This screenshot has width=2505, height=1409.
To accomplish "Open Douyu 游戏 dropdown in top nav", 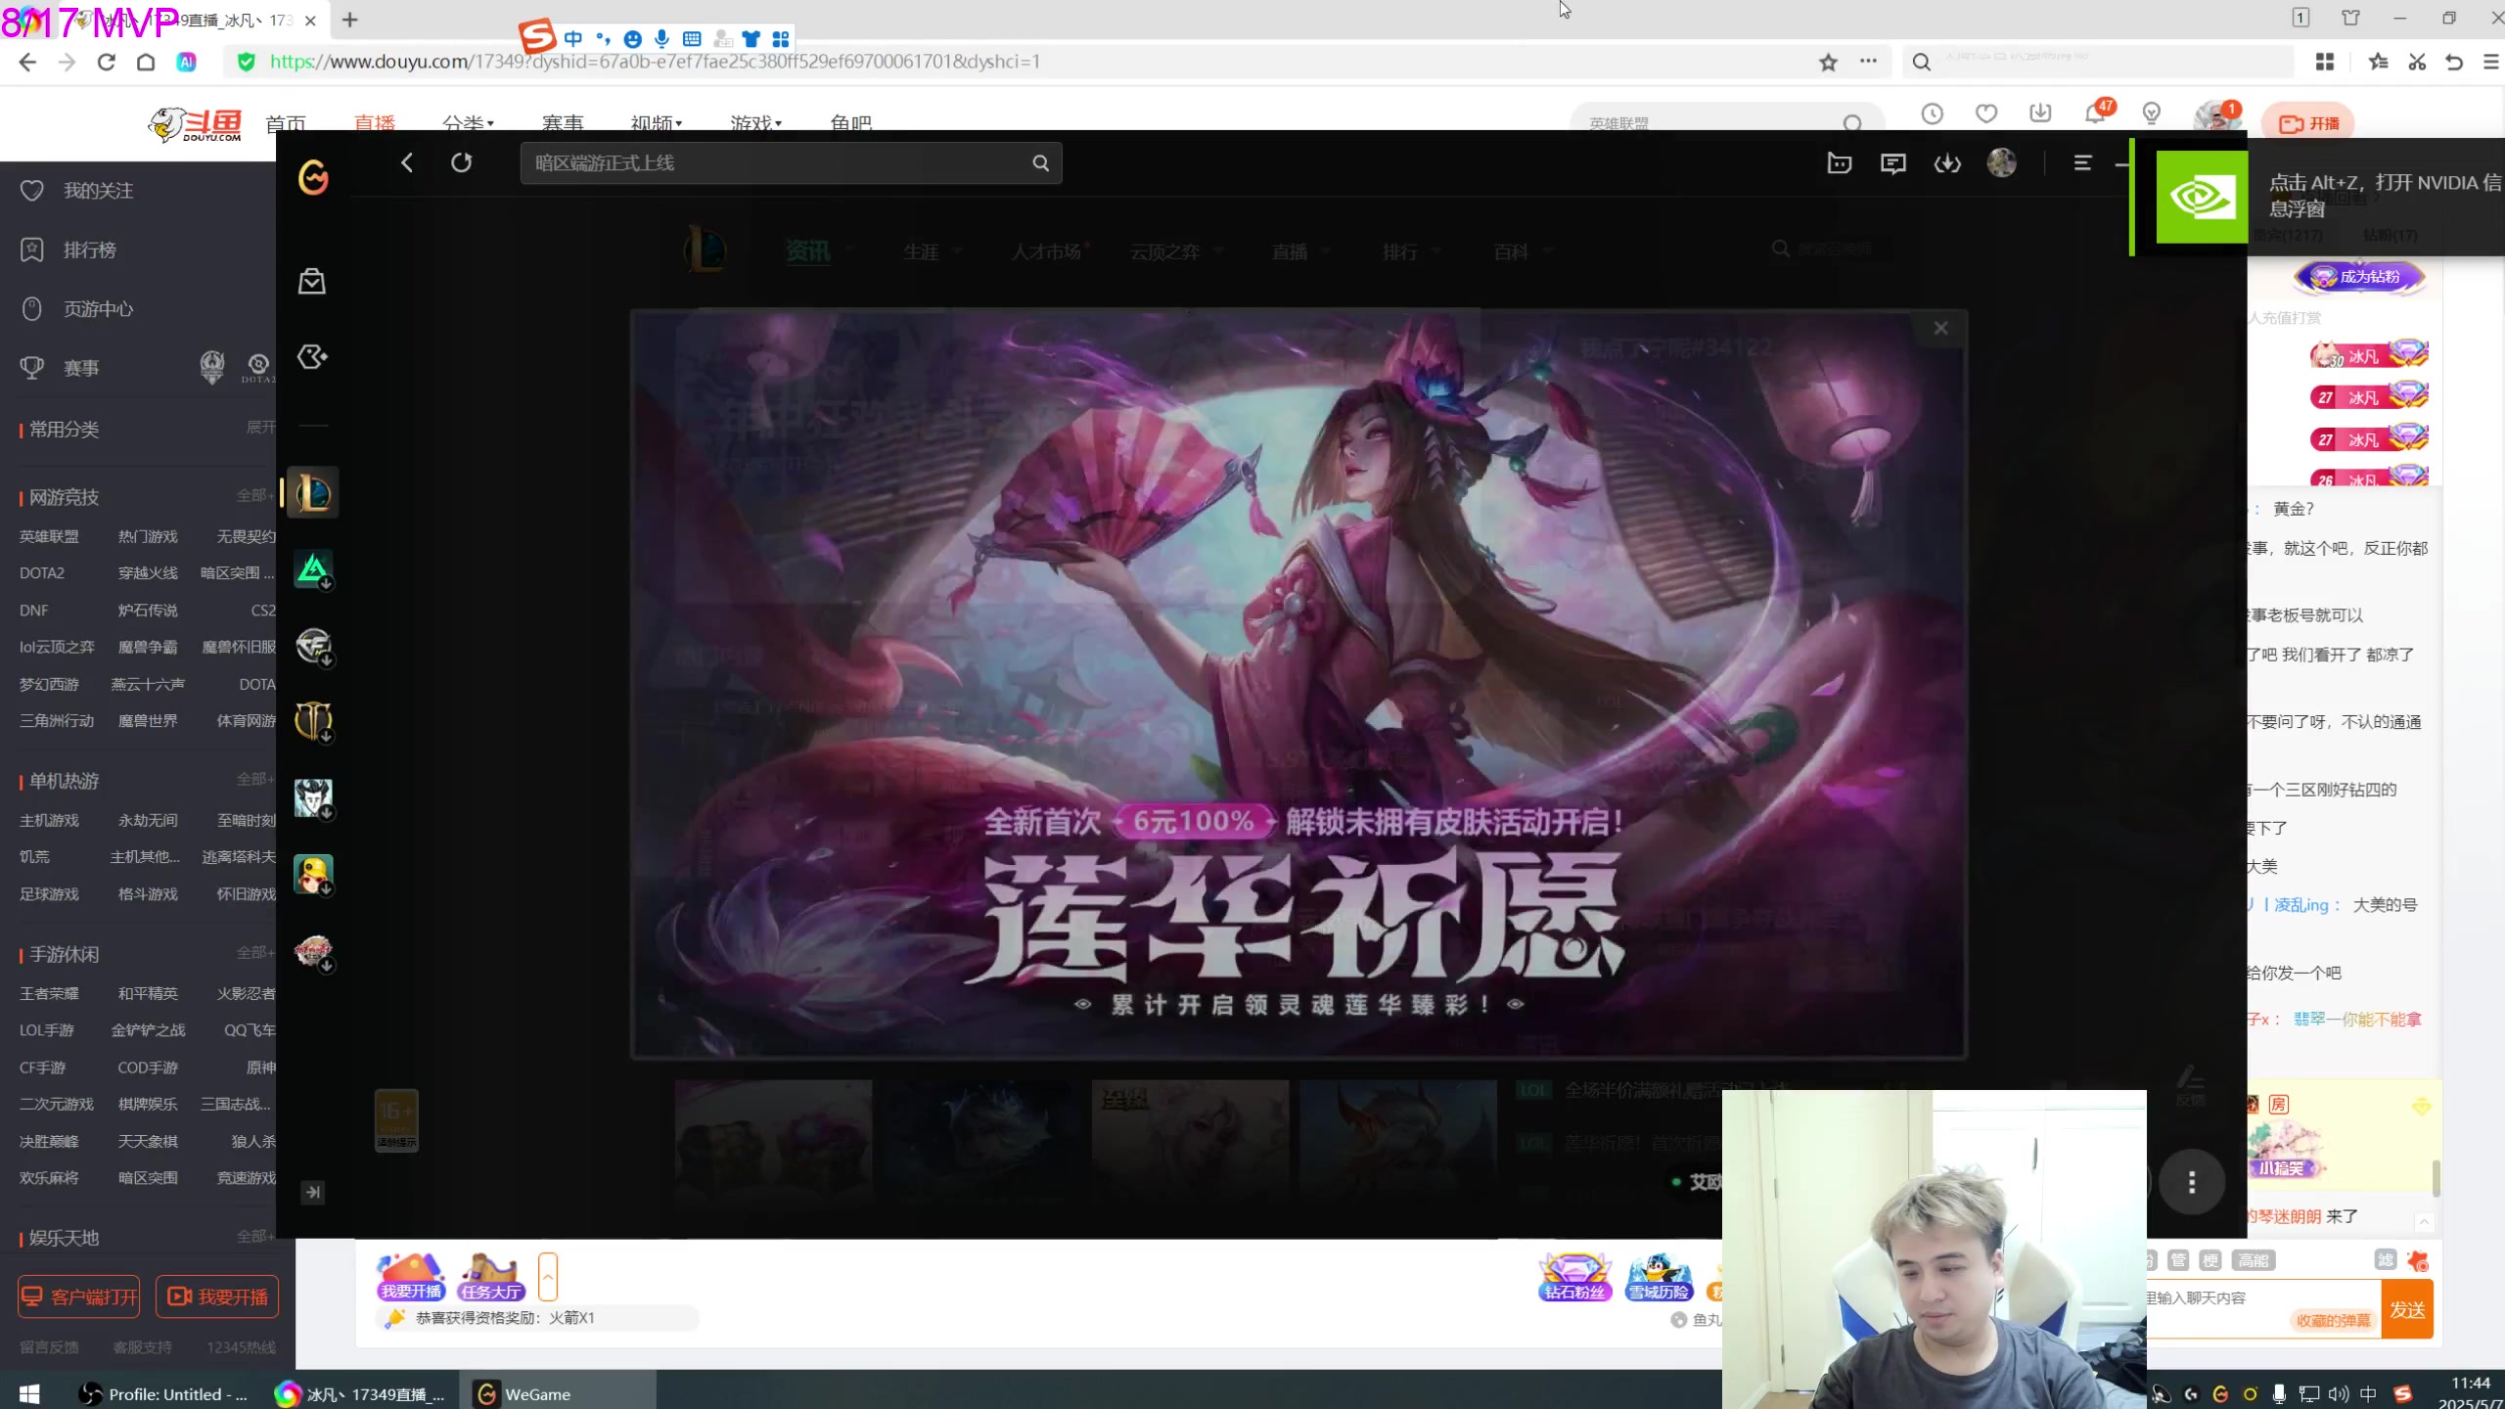I will [x=756, y=122].
